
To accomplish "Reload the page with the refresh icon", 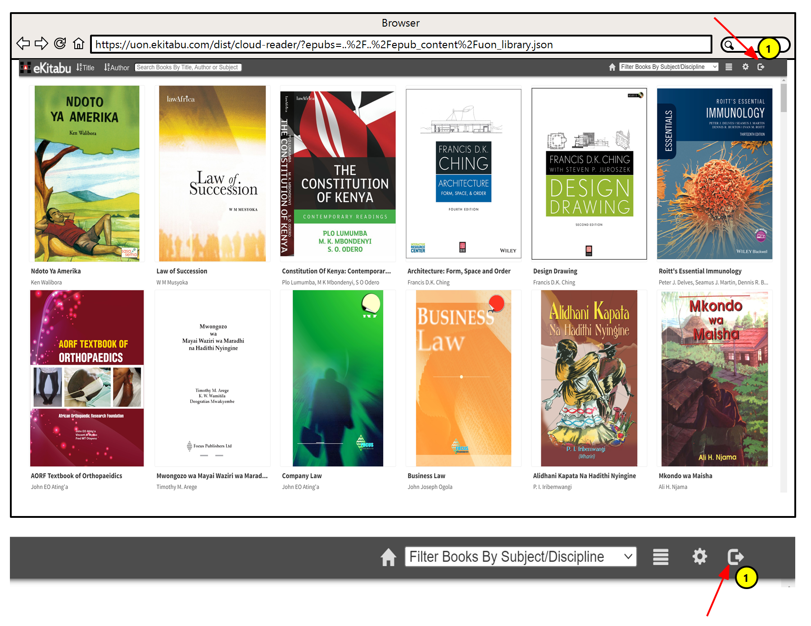I will point(60,43).
